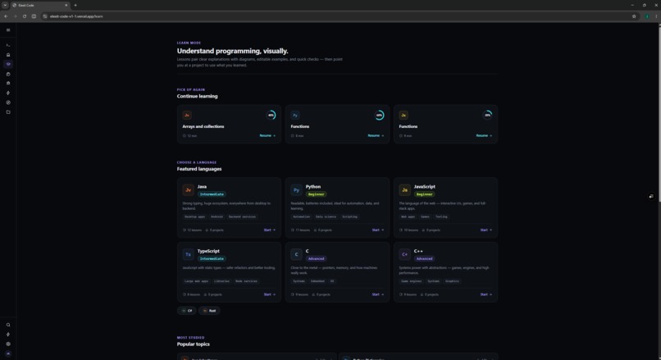This screenshot has height=360, width=661.
Task: Start the TypeScript course
Action: point(270,294)
